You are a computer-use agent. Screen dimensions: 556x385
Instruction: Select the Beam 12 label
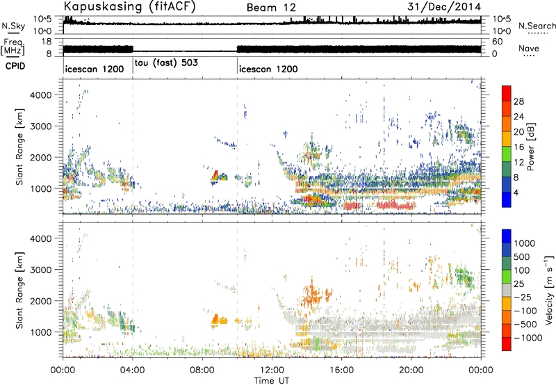[271, 8]
